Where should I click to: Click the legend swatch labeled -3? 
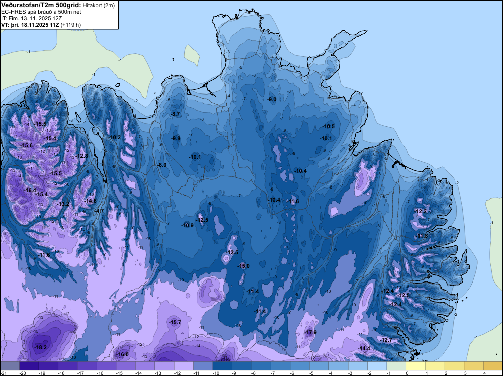click(x=358, y=366)
